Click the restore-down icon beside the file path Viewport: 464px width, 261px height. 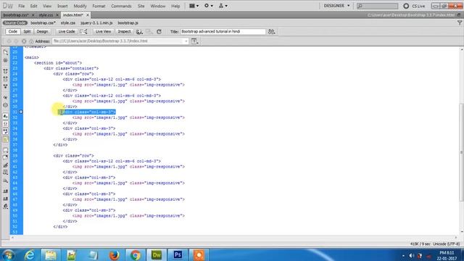click(460, 14)
